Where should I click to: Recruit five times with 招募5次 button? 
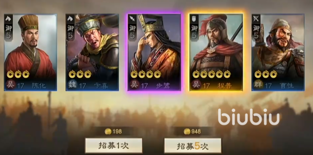(x=193, y=146)
